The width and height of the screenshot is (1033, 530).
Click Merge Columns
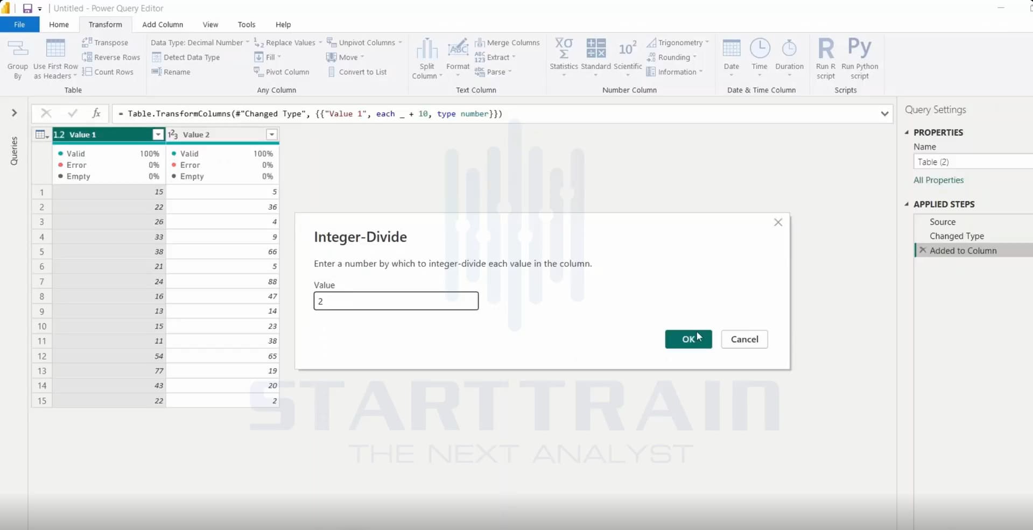507,43
